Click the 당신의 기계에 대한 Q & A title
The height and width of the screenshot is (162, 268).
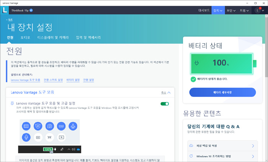click(213, 127)
